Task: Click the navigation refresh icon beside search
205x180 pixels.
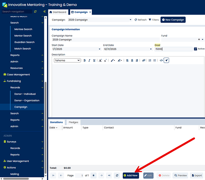Action: coord(35,12)
